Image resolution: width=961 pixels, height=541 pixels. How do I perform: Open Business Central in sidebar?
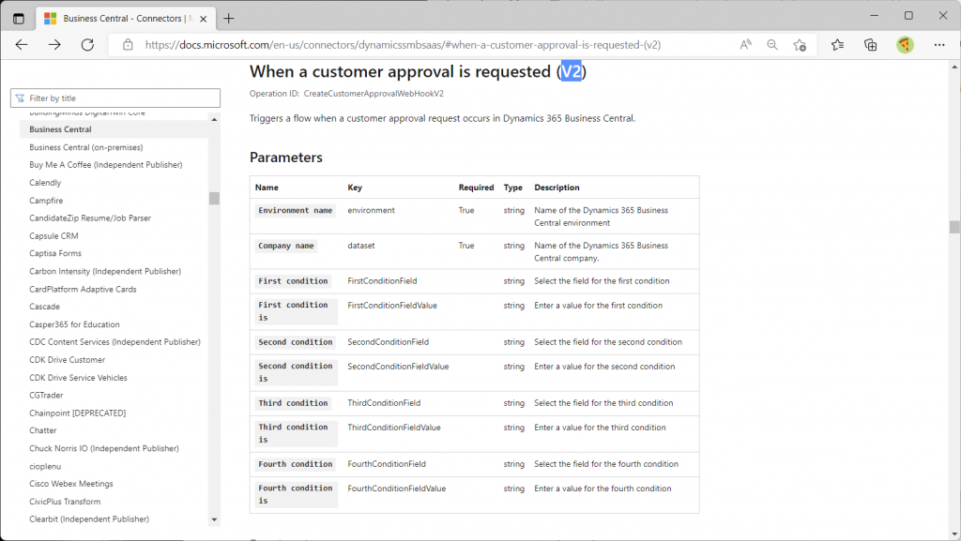[x=60, y=129]
